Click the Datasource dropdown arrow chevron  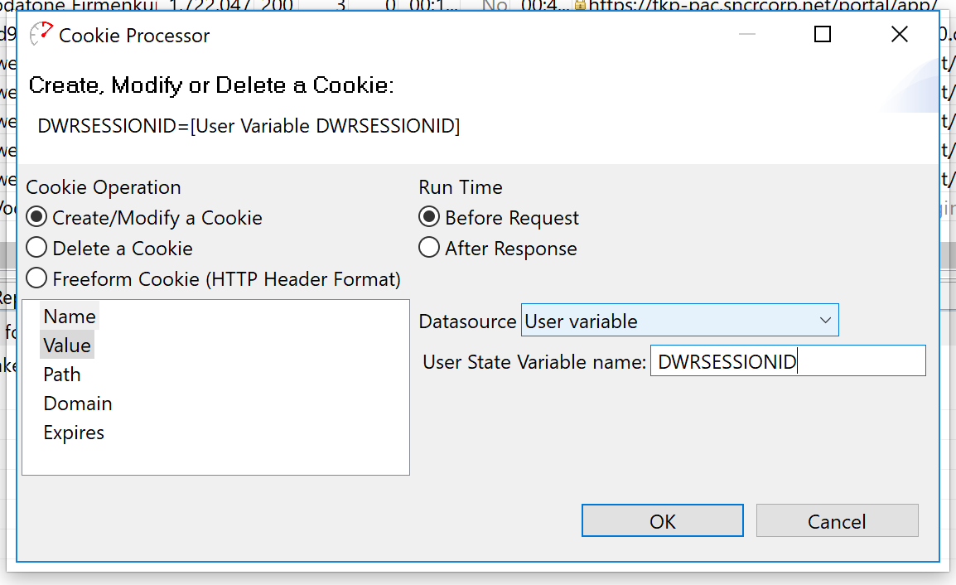[826, 320]
